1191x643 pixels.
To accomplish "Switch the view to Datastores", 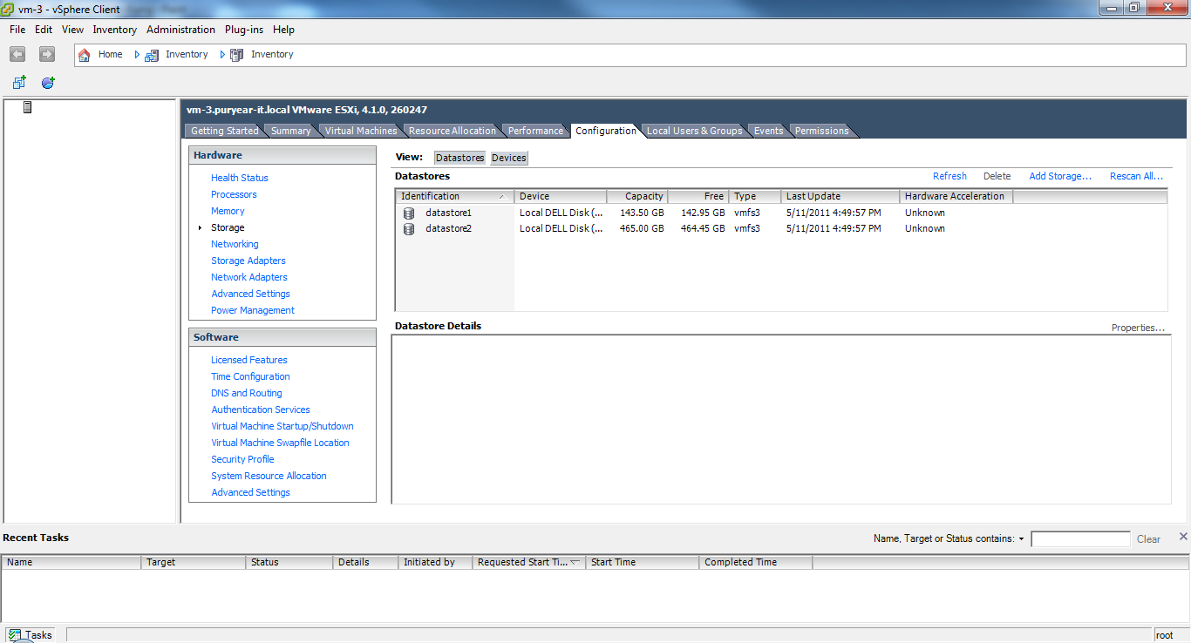I will 459,158.
